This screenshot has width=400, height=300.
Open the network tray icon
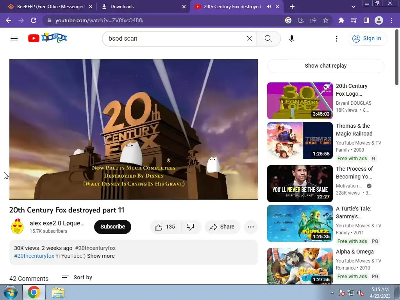pyautogui.click(x=351, y=293)
